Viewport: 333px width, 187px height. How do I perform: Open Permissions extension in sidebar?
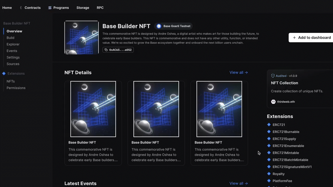point(16,88)
